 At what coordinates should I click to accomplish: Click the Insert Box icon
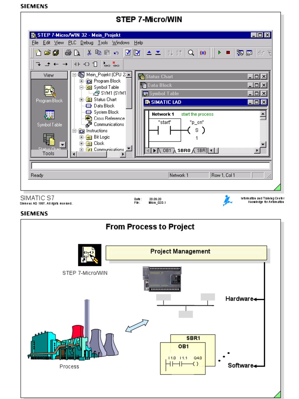click(95, 64)
